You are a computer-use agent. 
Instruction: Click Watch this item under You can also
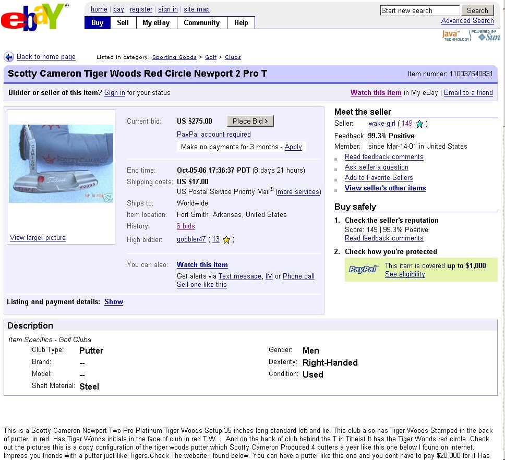[202, 264]
